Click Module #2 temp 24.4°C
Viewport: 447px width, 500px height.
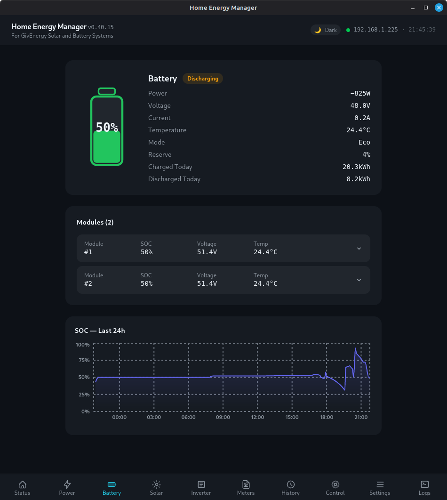click(x=265, y=283)
